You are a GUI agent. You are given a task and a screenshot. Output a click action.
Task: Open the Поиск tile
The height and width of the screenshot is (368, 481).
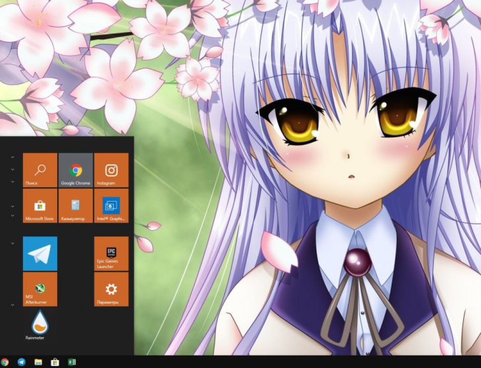(x=39, y=171)
